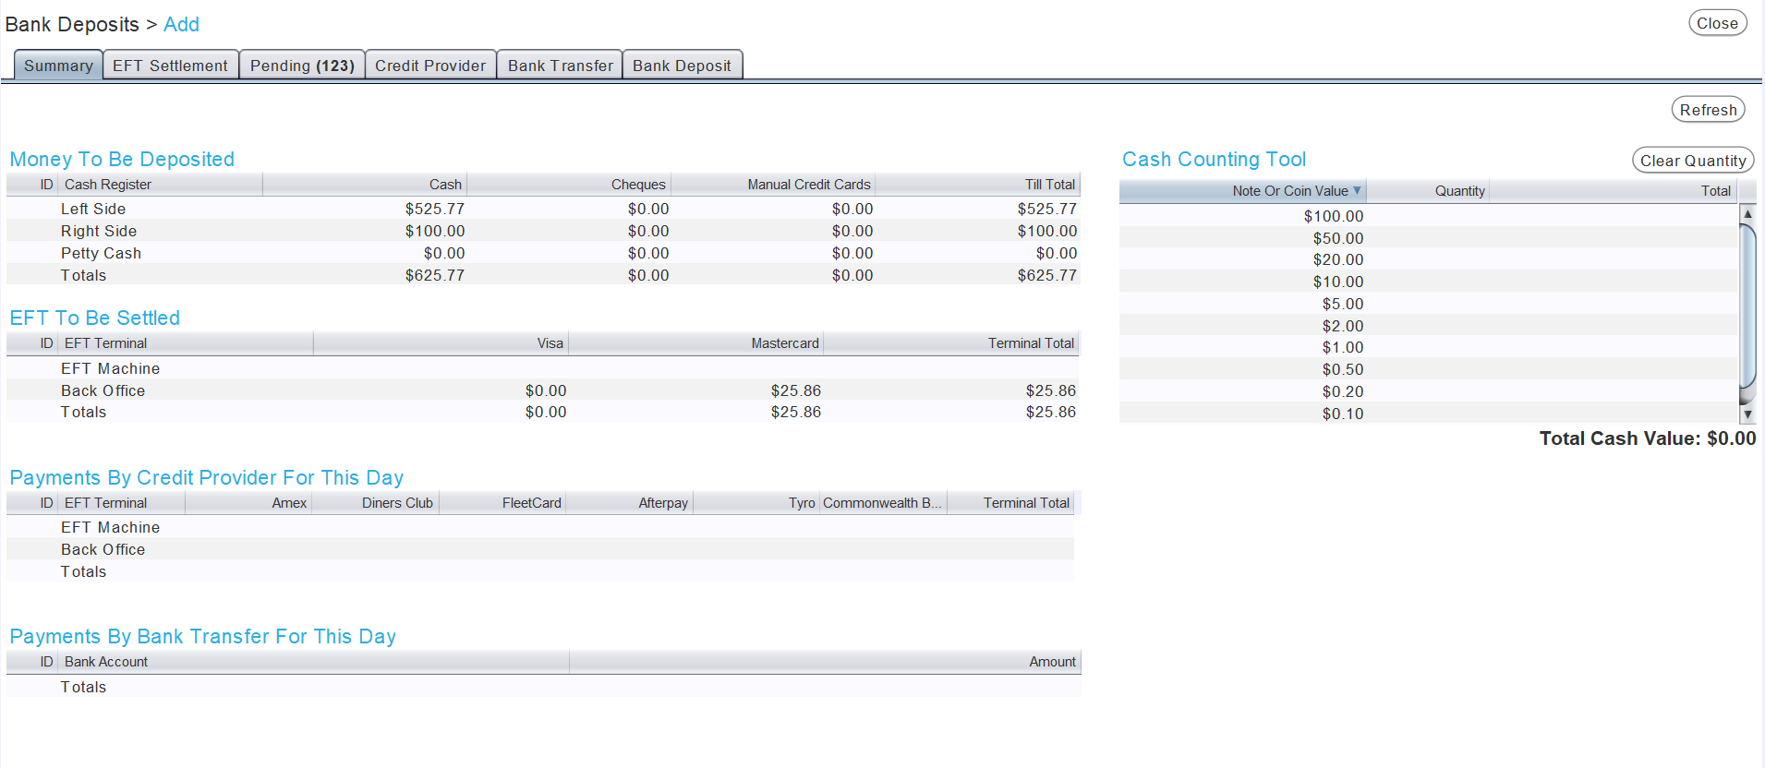Click the Tyro column header
This screenshot has height=768, width=1765.
point(756,503)
